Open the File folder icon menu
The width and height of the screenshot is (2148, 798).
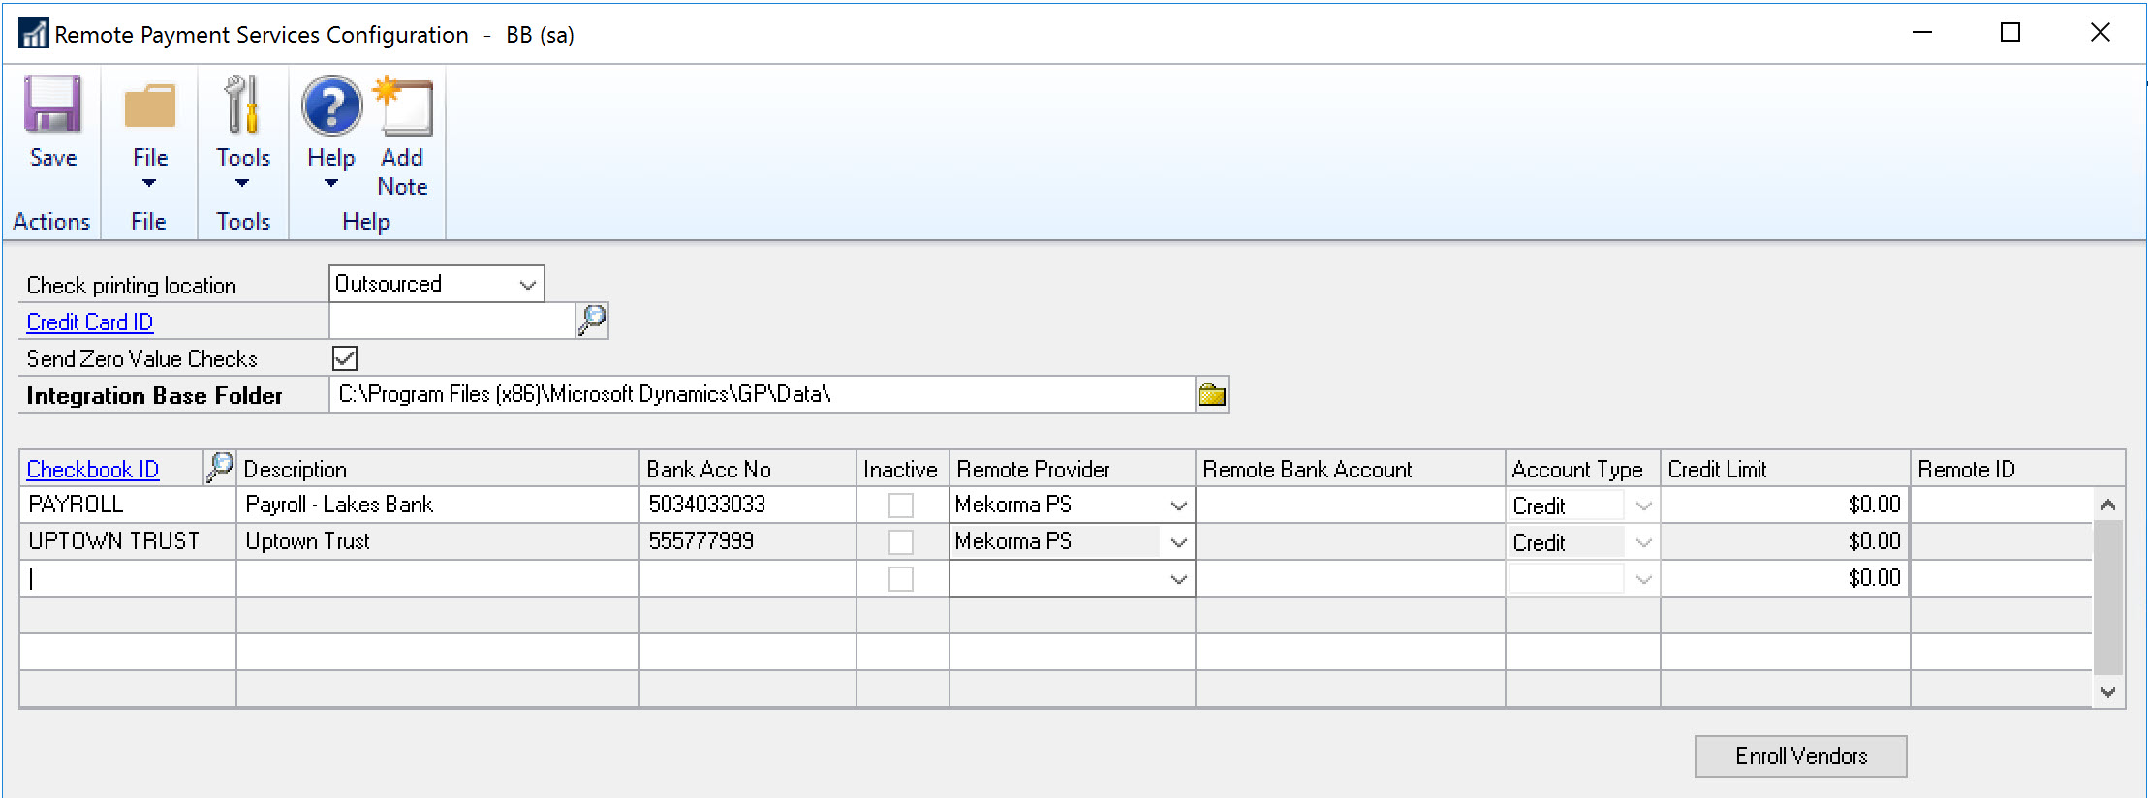click(x=149, y=107)
